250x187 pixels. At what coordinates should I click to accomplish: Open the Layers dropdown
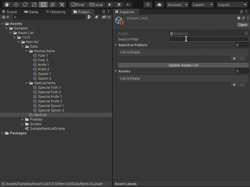click(203, 5)
